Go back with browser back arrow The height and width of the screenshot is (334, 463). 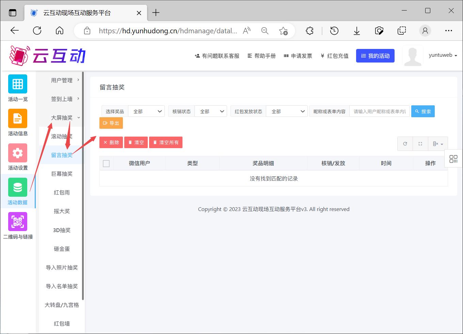pyautogui.click(x=15, y=31)
